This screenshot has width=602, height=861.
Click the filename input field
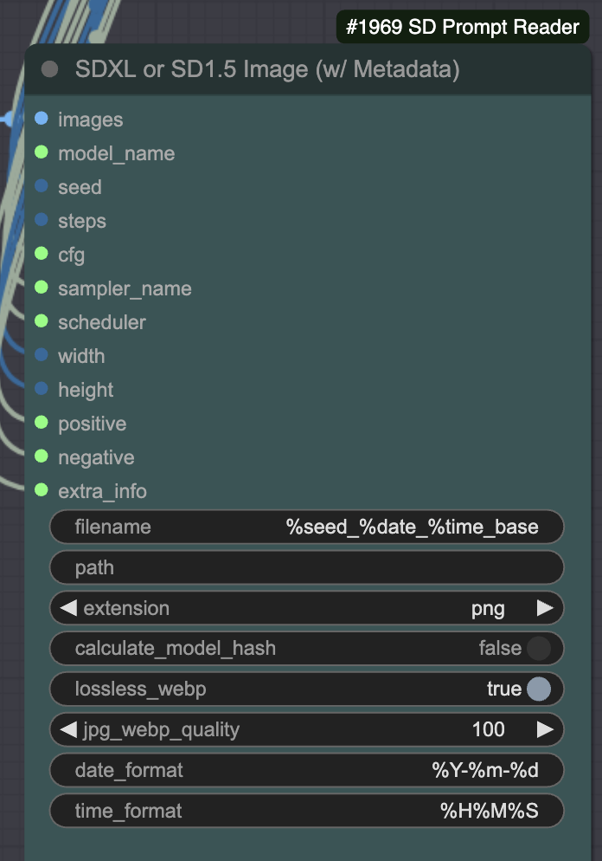click(x=306, y=527)
